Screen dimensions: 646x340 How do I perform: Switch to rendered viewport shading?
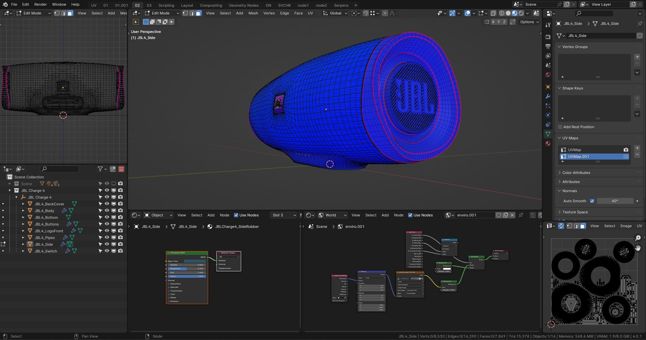click(521, 13)
